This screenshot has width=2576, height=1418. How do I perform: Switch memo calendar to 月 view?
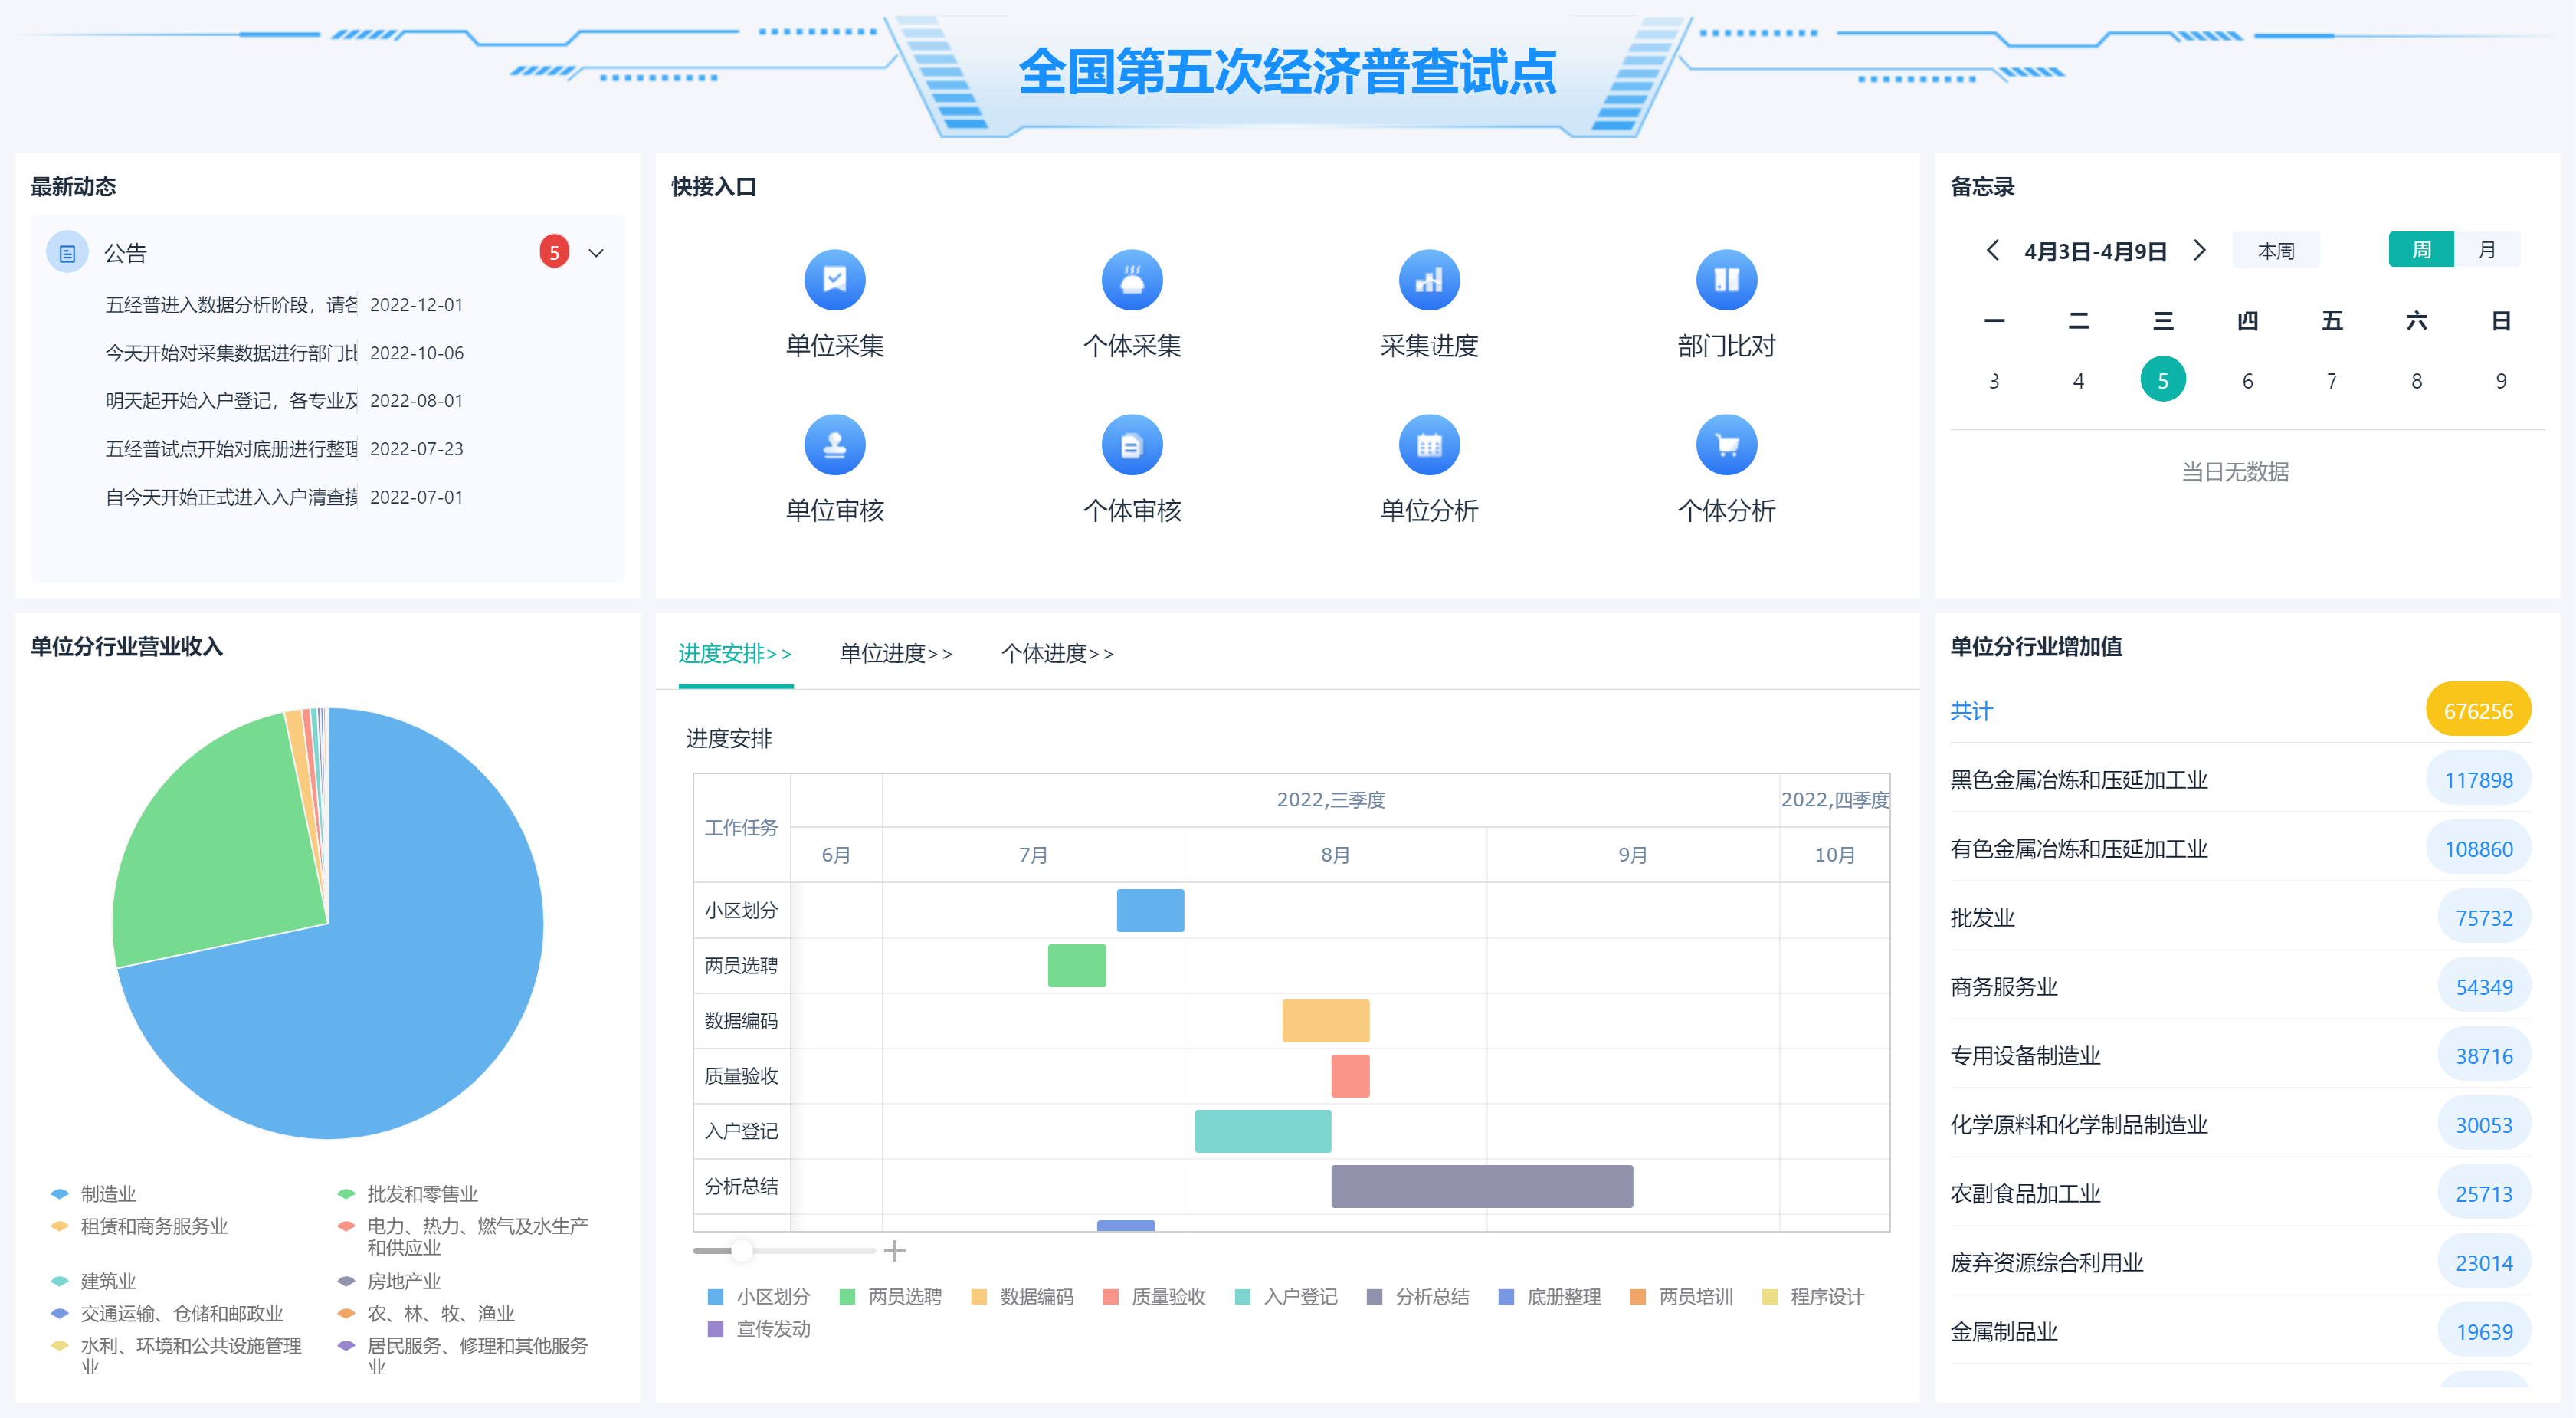coord(2486,250)
